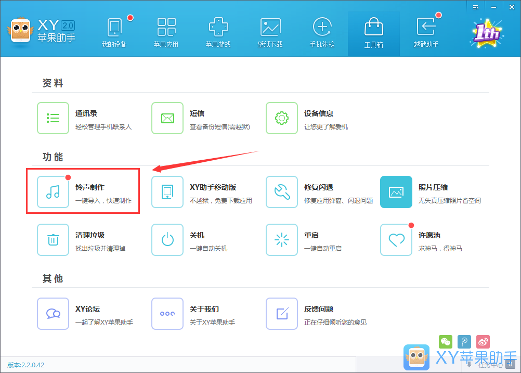521x373 pixels.
Task: Click the 修复闪退 wrench icon
Action: point(281,191)
